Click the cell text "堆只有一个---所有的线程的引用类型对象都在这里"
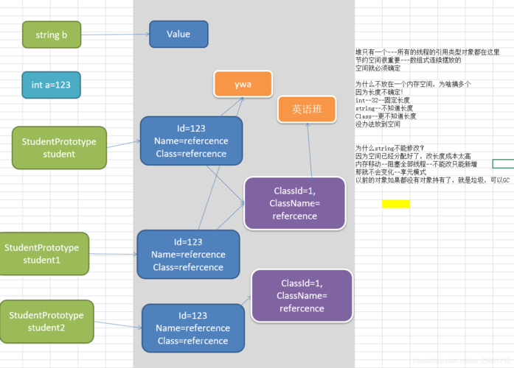This screenshot has width=514, height=368. tap(428, 52)
